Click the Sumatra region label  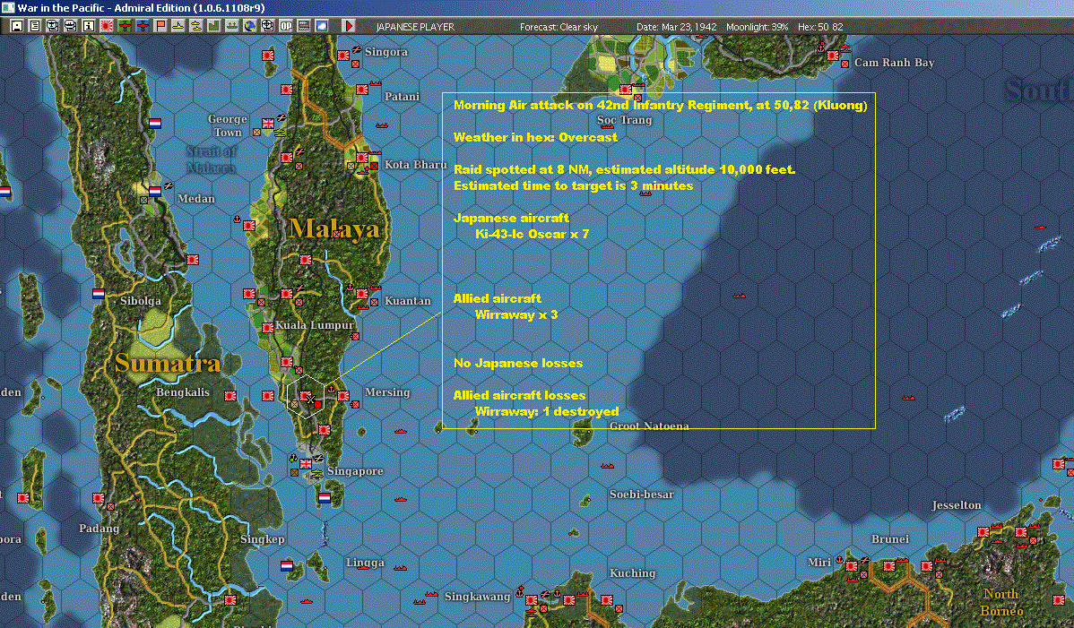tap(168, 363)
